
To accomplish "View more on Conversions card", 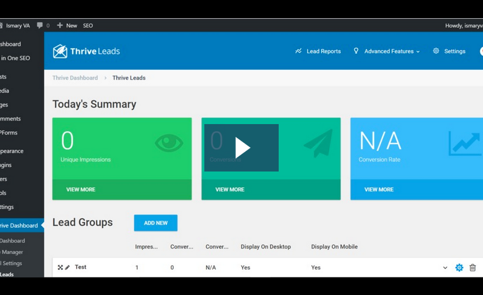I will (230, 190).
